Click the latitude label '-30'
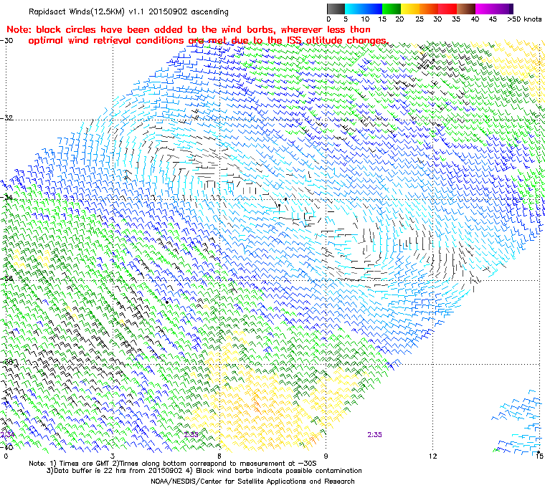This screenshot has width=545, height=493. point(7,40)
